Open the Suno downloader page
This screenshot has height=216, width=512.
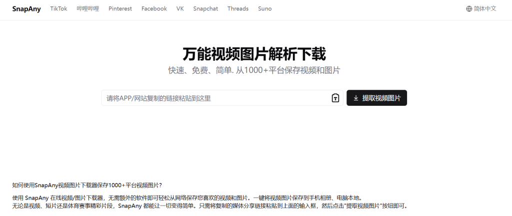point(265,9)
